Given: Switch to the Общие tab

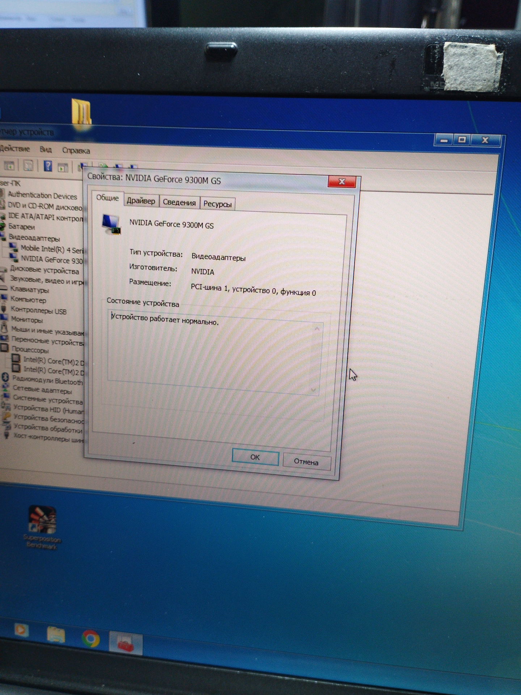Looking at the screenshot, I should point(107,198).
